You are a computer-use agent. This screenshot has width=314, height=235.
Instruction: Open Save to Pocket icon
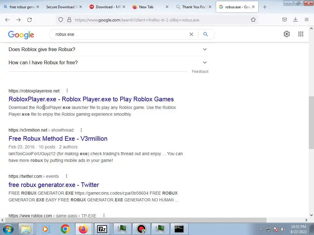point(285,20)
